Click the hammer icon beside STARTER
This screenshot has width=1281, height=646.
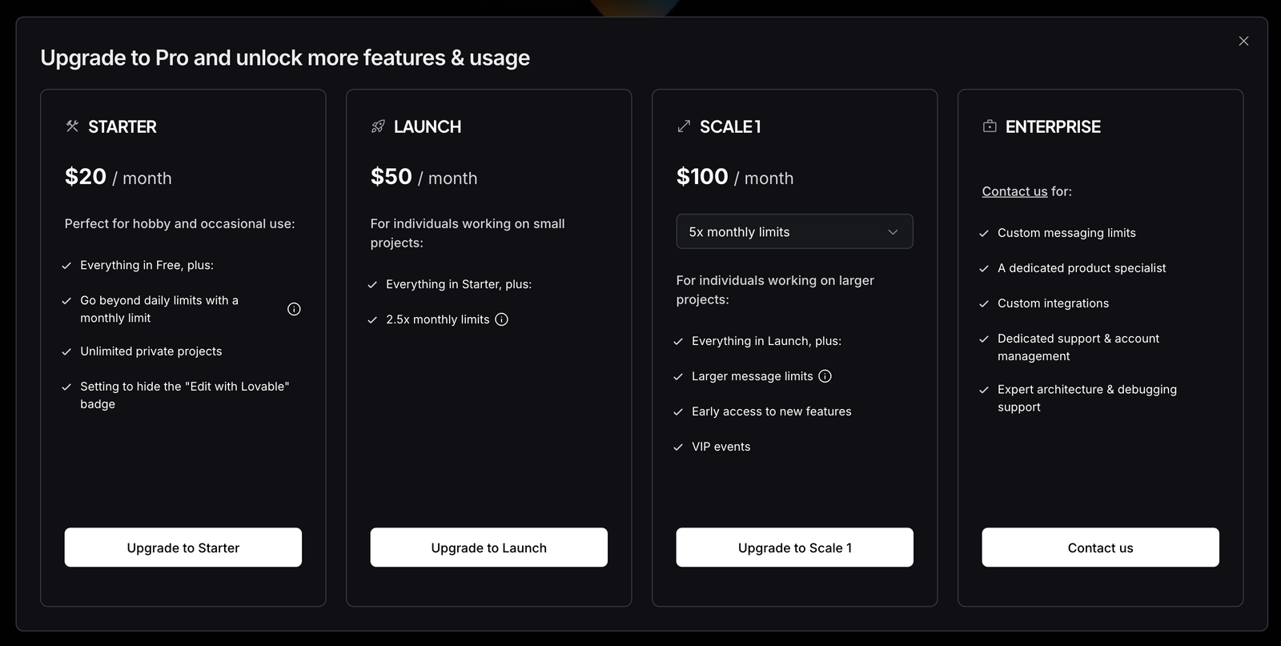coord(71,126)
